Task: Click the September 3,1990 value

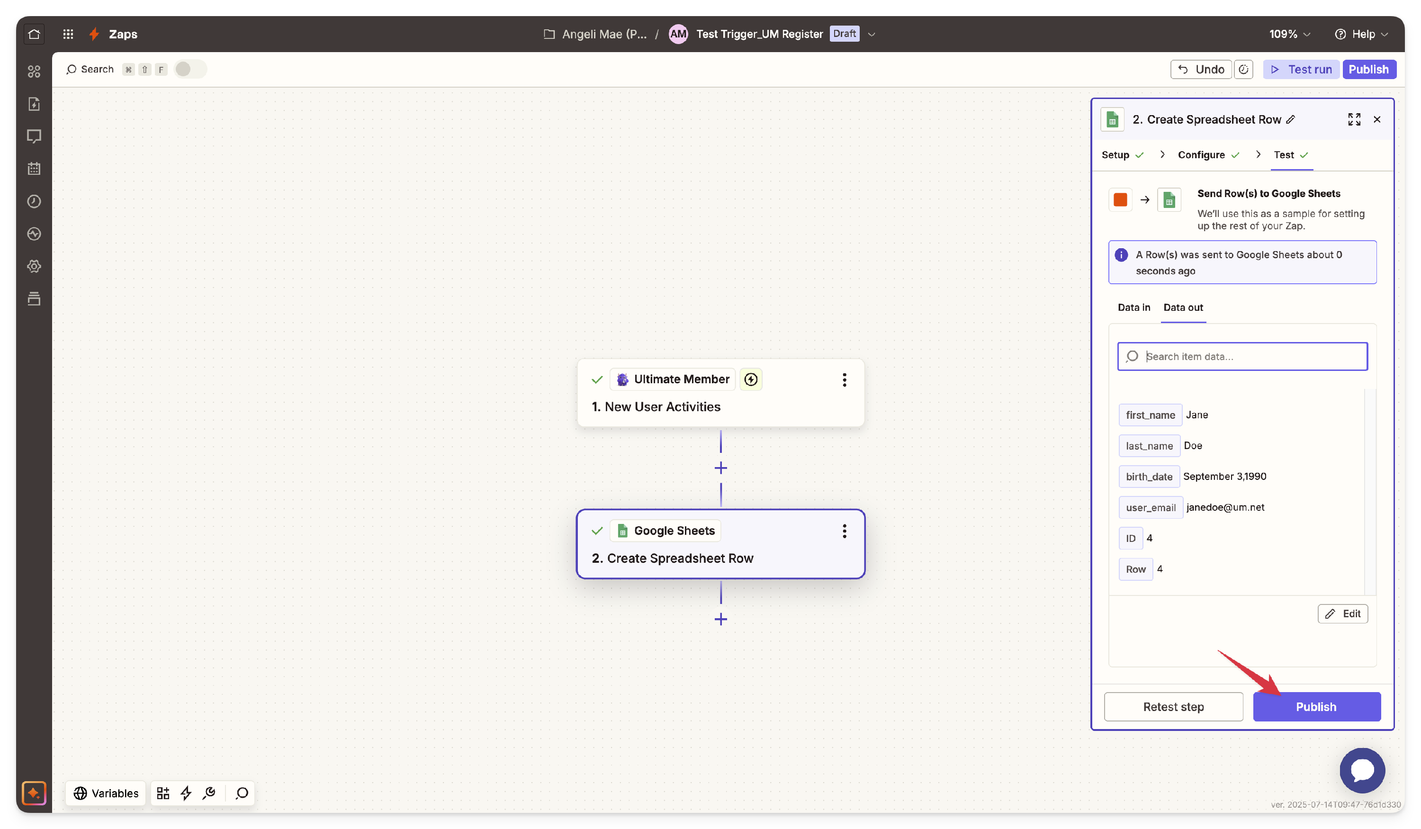Action: (x=1224, y=477)
